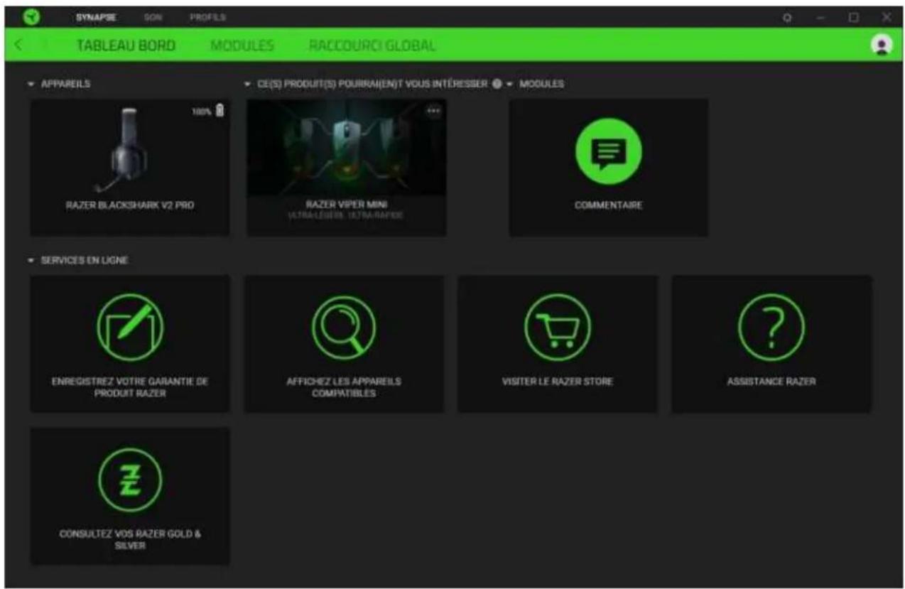Click the green Commentaire speech bubble icon
Screen dimensions: 905x589
(608, 151)
